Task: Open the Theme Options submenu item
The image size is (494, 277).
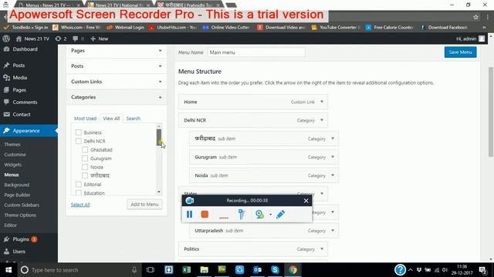Action: point(20,215)
